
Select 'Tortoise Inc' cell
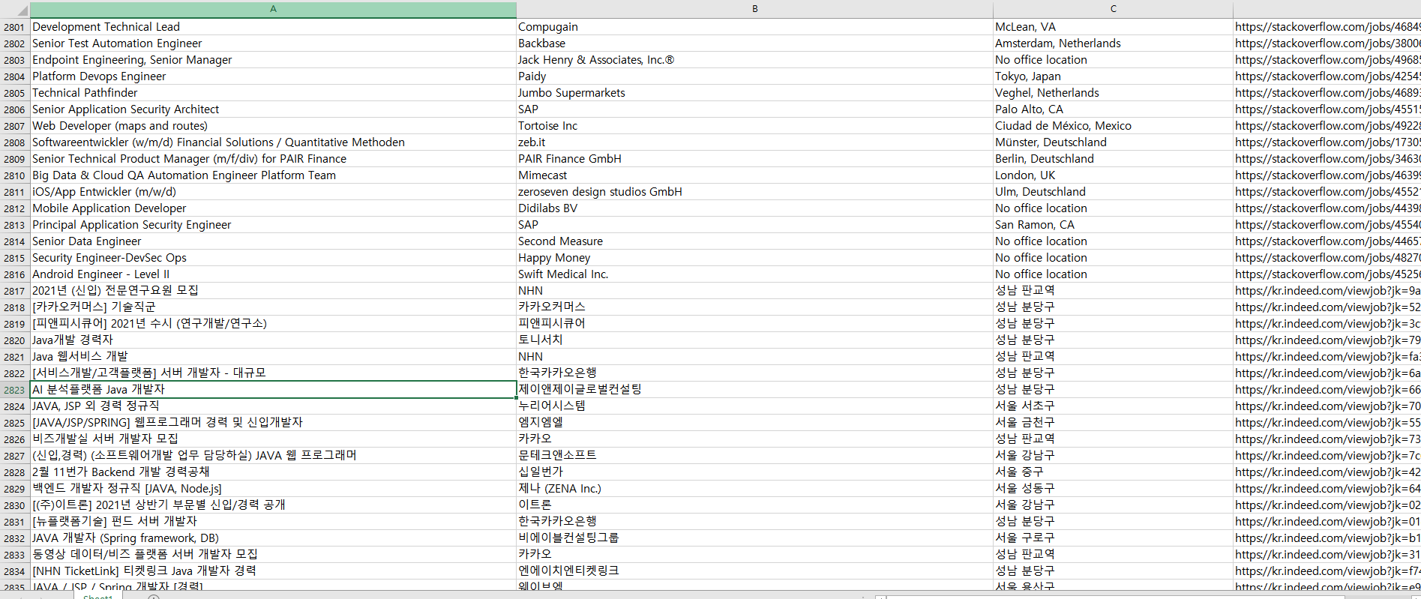pyautogui.click(x=754, y=126)
